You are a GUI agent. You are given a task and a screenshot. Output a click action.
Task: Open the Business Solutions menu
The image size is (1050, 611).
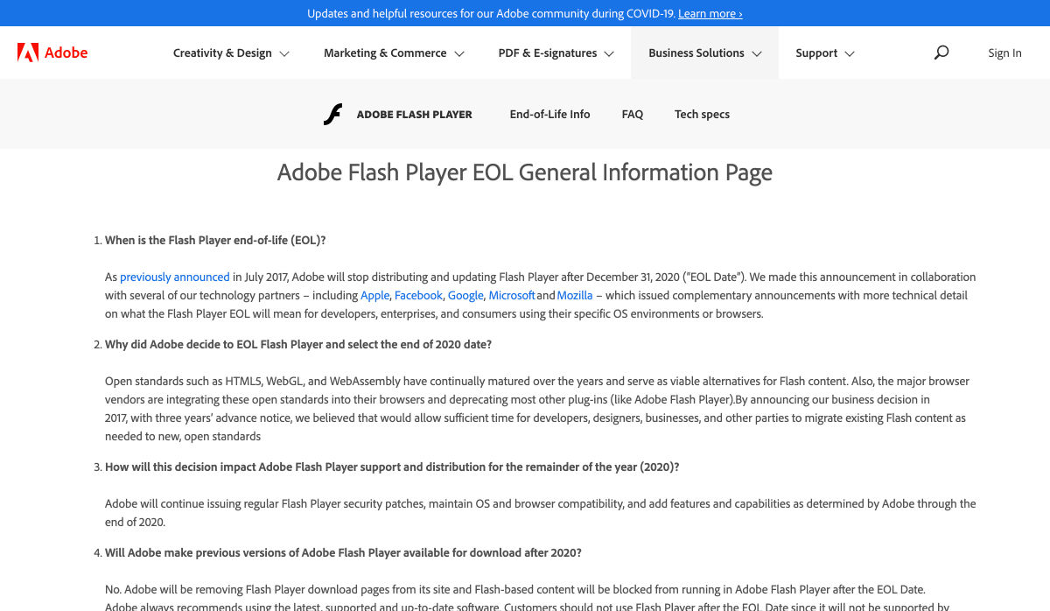coord(696,53)
